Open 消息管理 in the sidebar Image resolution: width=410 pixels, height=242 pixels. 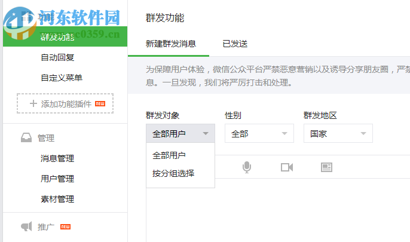click(x=57, y=158)
